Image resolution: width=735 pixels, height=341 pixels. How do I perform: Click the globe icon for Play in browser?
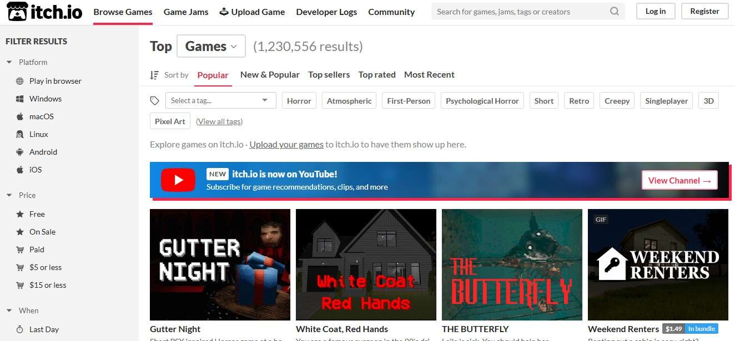click(19, 81)
